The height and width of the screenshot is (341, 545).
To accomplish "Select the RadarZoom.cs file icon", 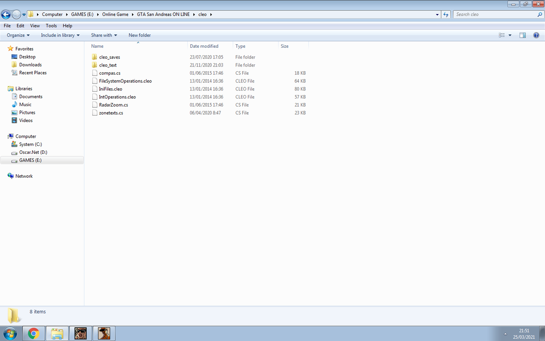I will pyautogui.click(x=95, y=105).
